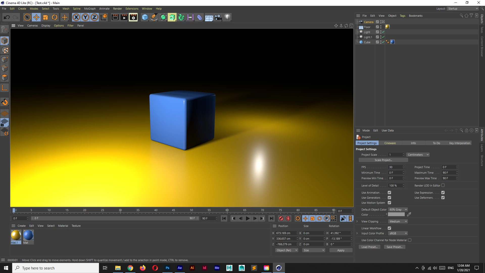Click the Undo arrow icon
This screenshot has height=273, width=485.
pos(7,17)
